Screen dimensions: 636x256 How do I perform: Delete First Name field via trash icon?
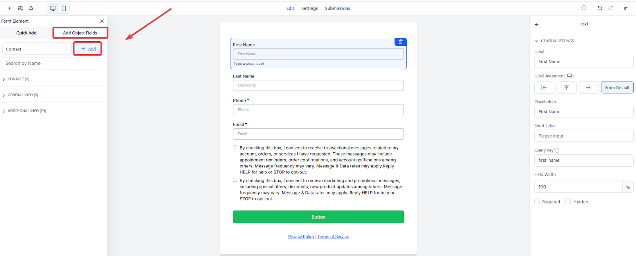click(400, 42)
